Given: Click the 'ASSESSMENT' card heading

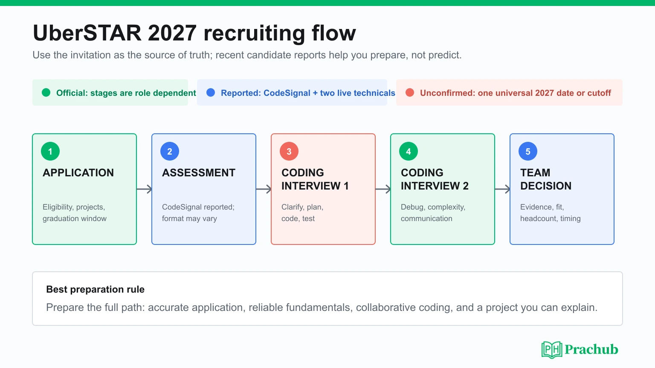Looking at the screenshot, I should pos(199,172).
